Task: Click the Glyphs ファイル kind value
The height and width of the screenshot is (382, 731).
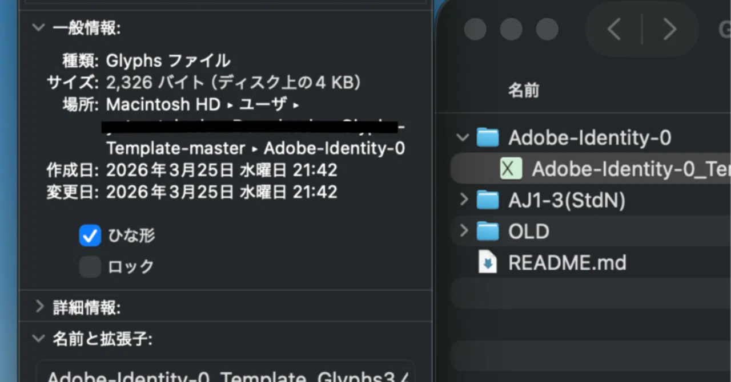Action: click(x=168, y=60)
